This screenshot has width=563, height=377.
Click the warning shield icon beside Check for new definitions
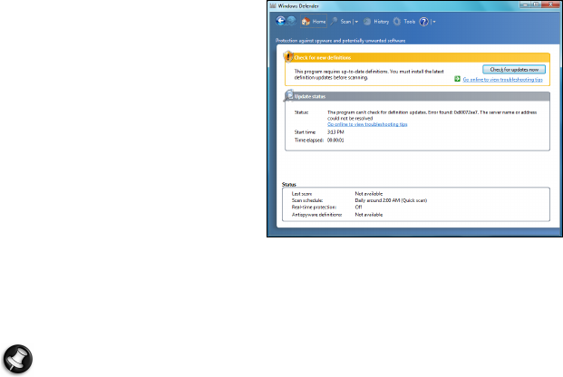point(288,57)
